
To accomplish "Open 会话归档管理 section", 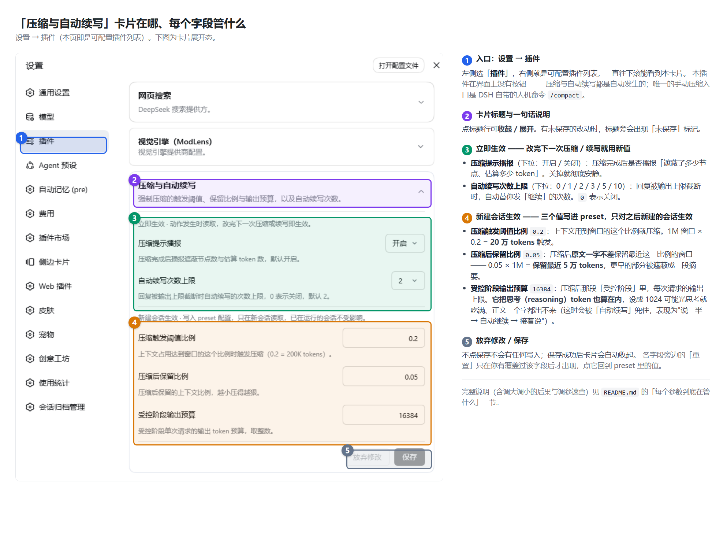I will (65, 407).
